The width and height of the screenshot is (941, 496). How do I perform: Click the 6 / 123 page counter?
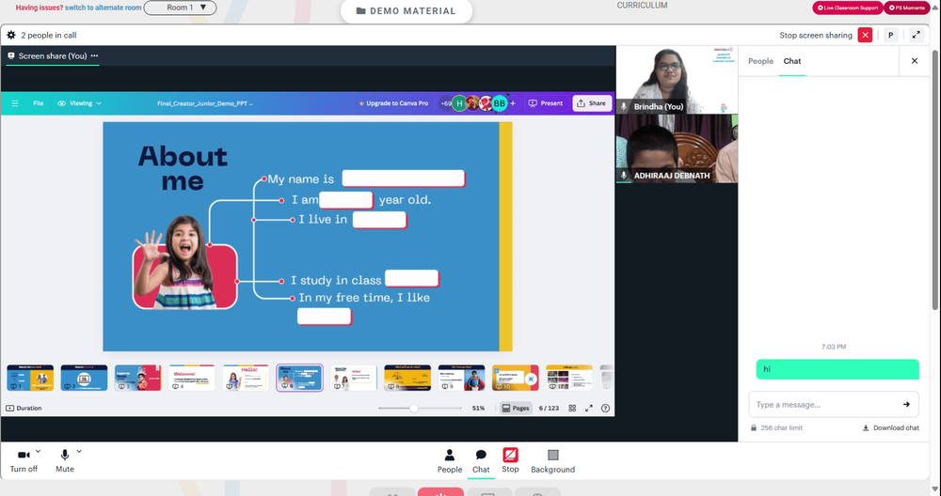tap(549, 408)
